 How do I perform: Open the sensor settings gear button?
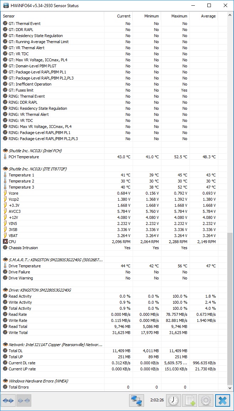click(x=206, y=401)
